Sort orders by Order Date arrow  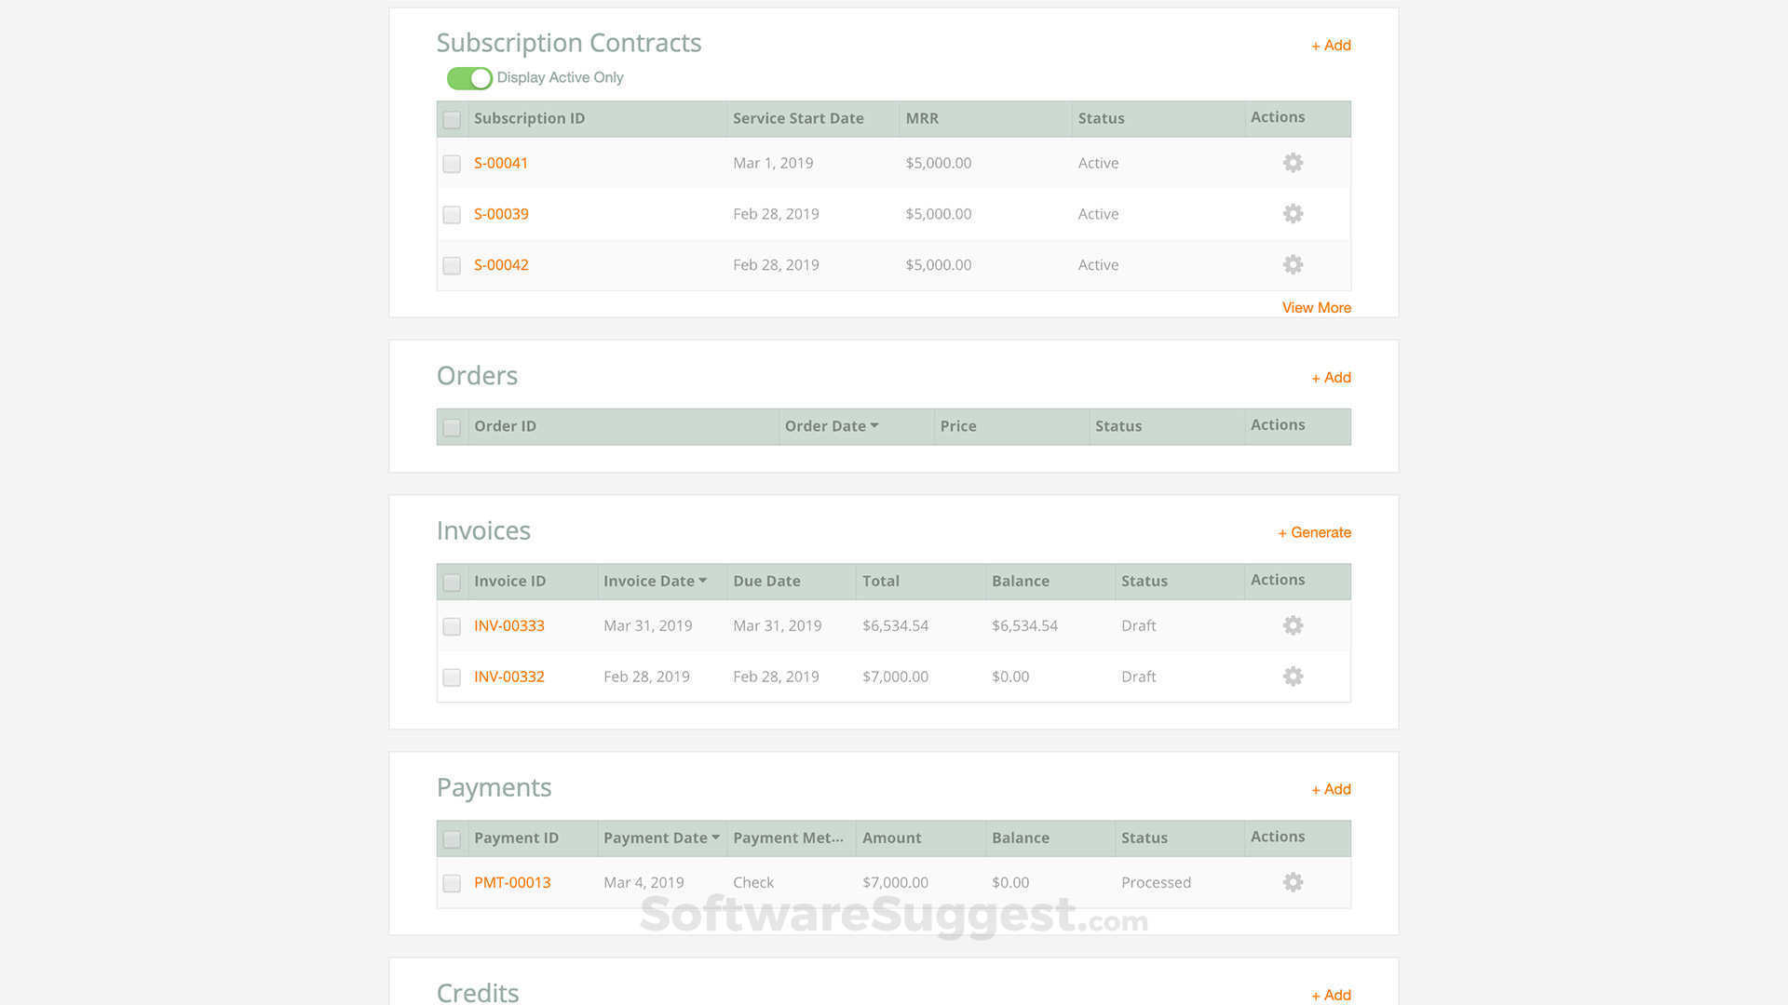click(874, 425)
